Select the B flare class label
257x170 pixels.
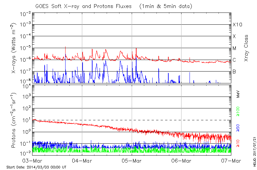click(234, 72)
